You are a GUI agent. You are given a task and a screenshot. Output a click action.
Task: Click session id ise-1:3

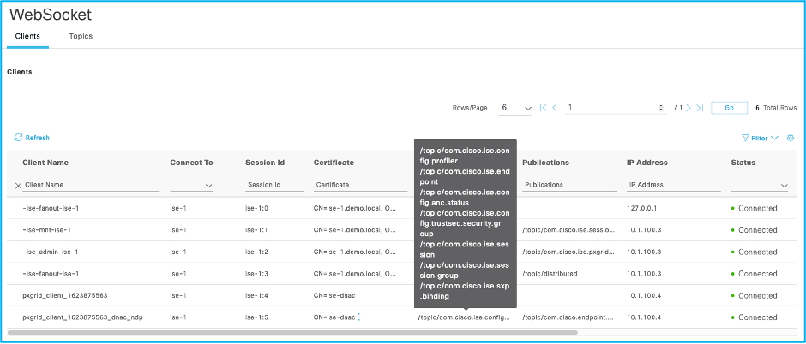[256, 274]
